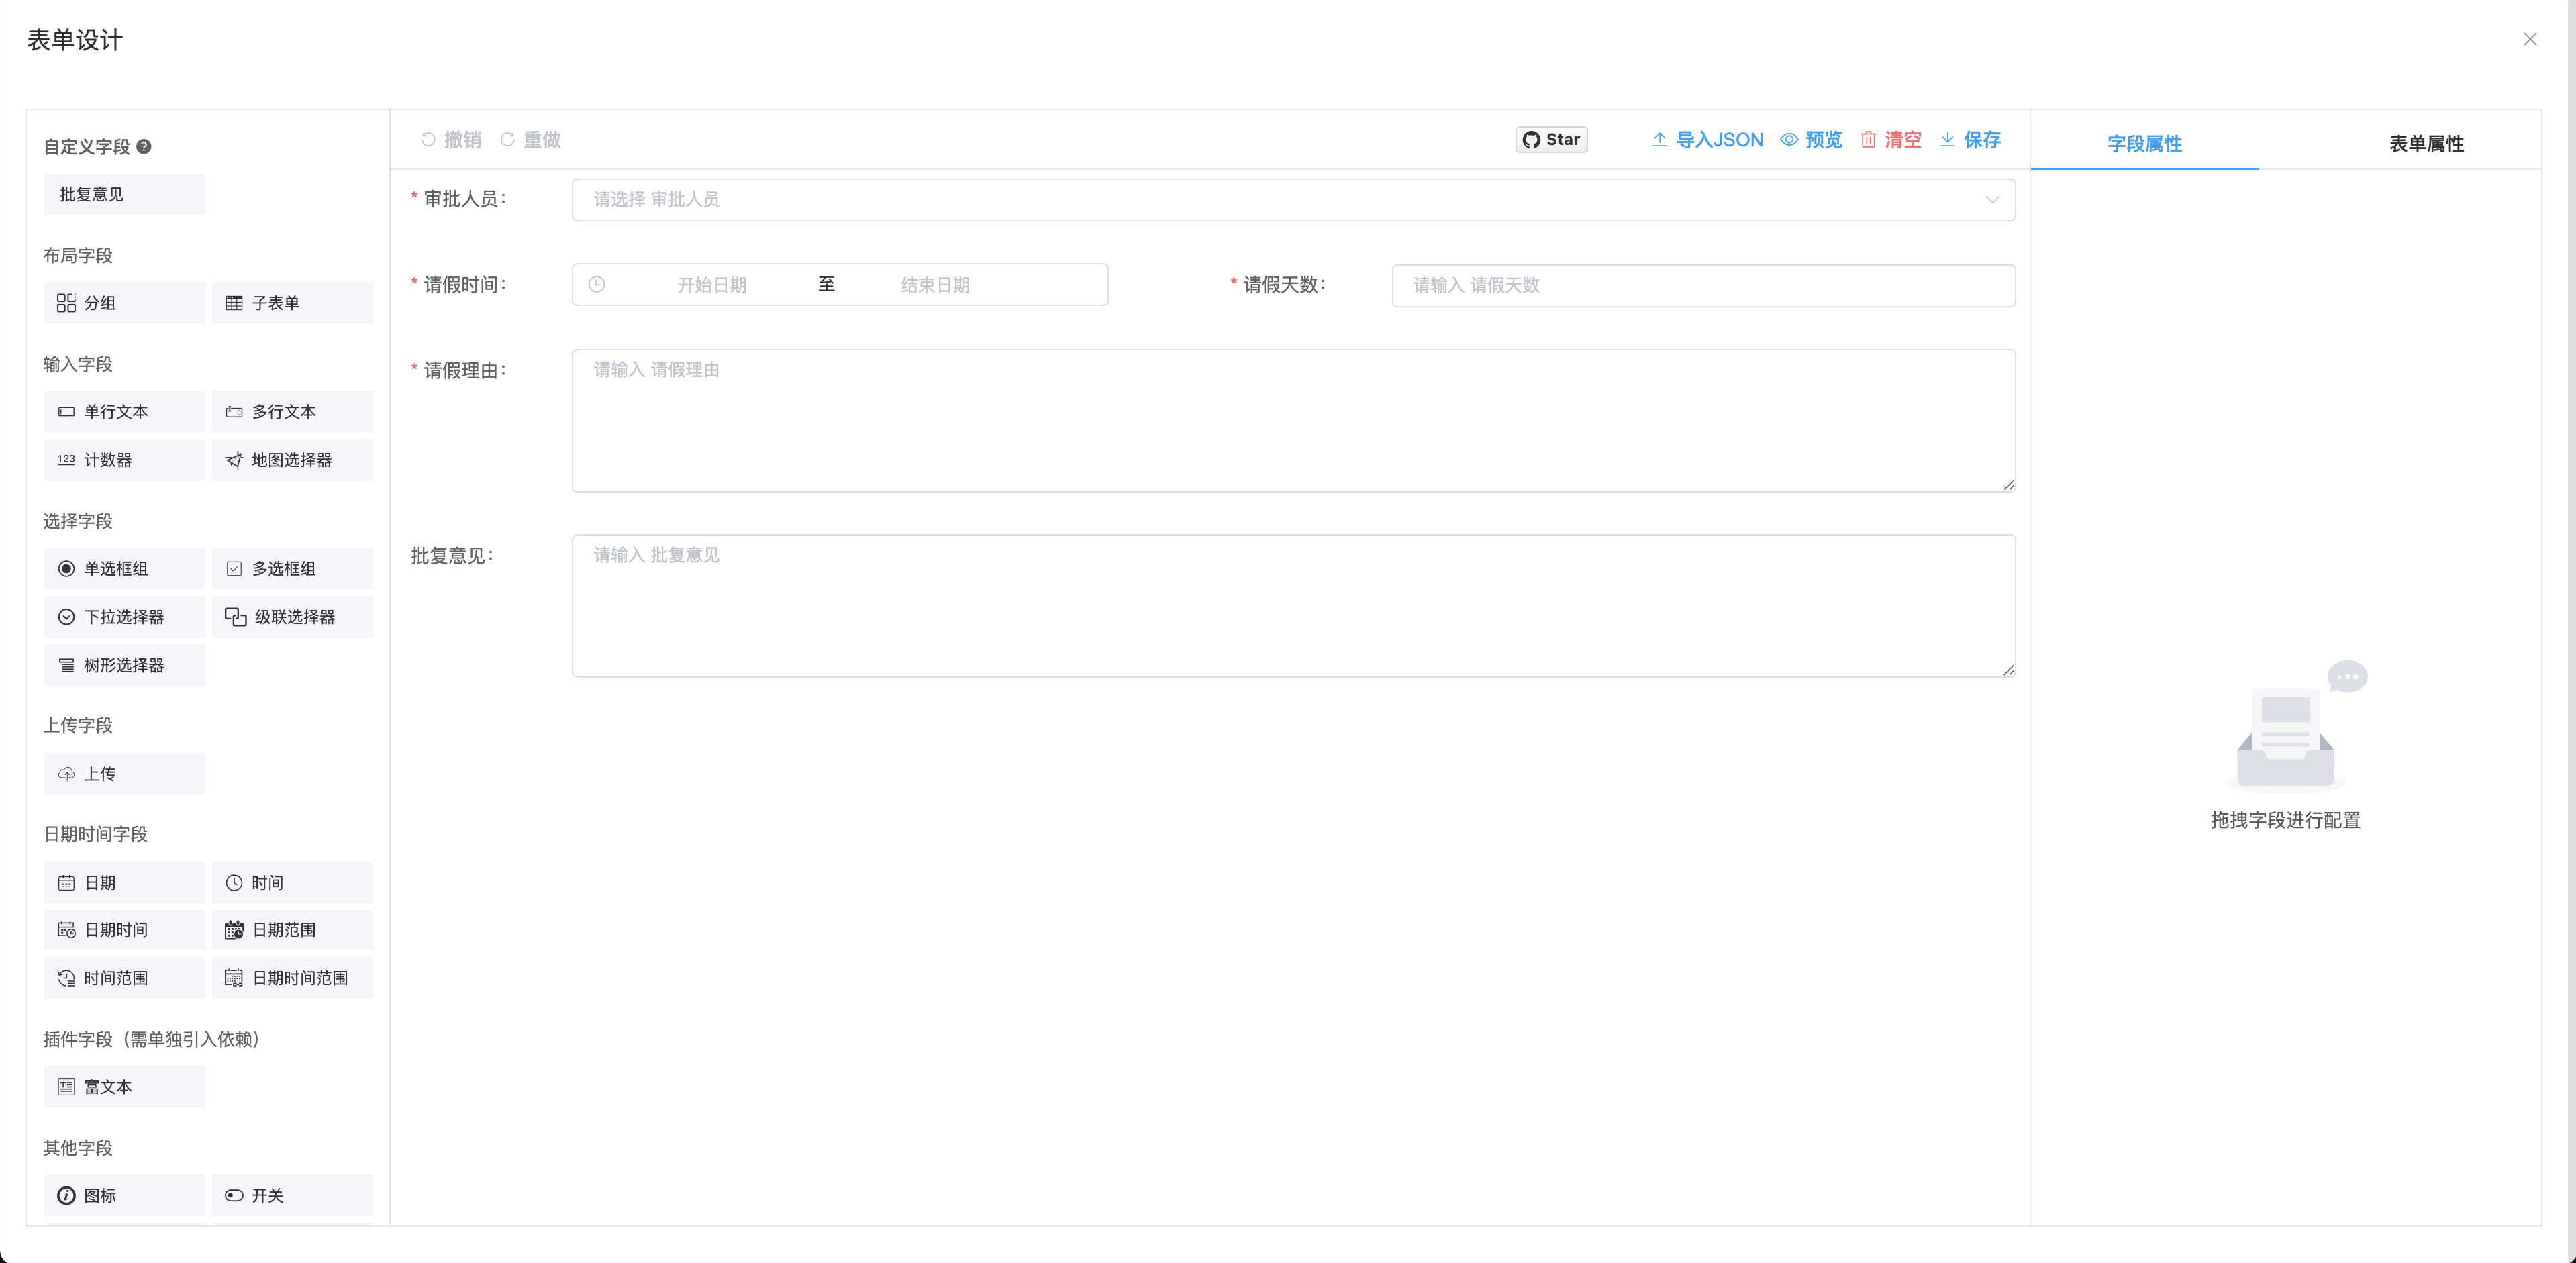
Task: Open the form 预览
Action: [x=1811, y=139]
